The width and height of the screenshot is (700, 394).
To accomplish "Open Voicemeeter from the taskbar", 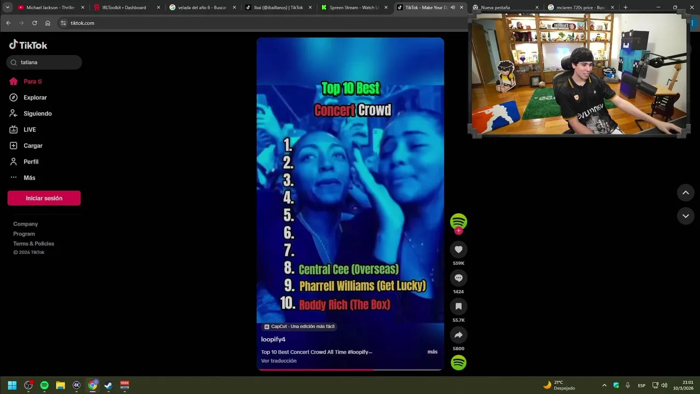I will coord(125,385).
